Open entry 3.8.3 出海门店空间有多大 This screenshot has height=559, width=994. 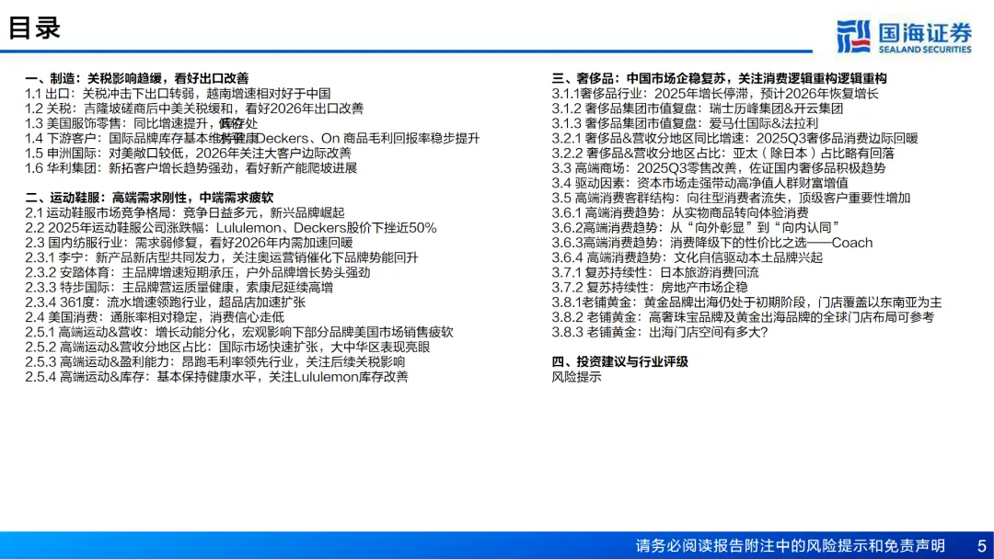coord(659,332)
